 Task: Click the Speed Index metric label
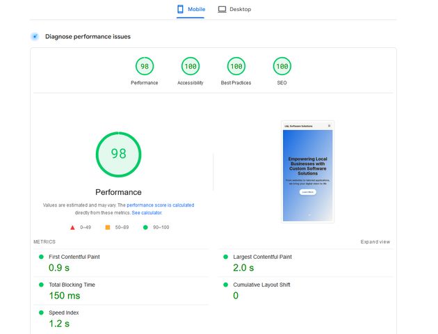(x=64, y=312)
